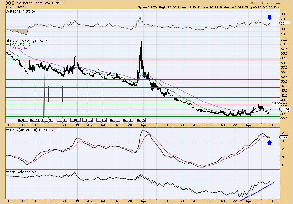Select the EMA(43) 34.31 legend entry

pos(18,48)
